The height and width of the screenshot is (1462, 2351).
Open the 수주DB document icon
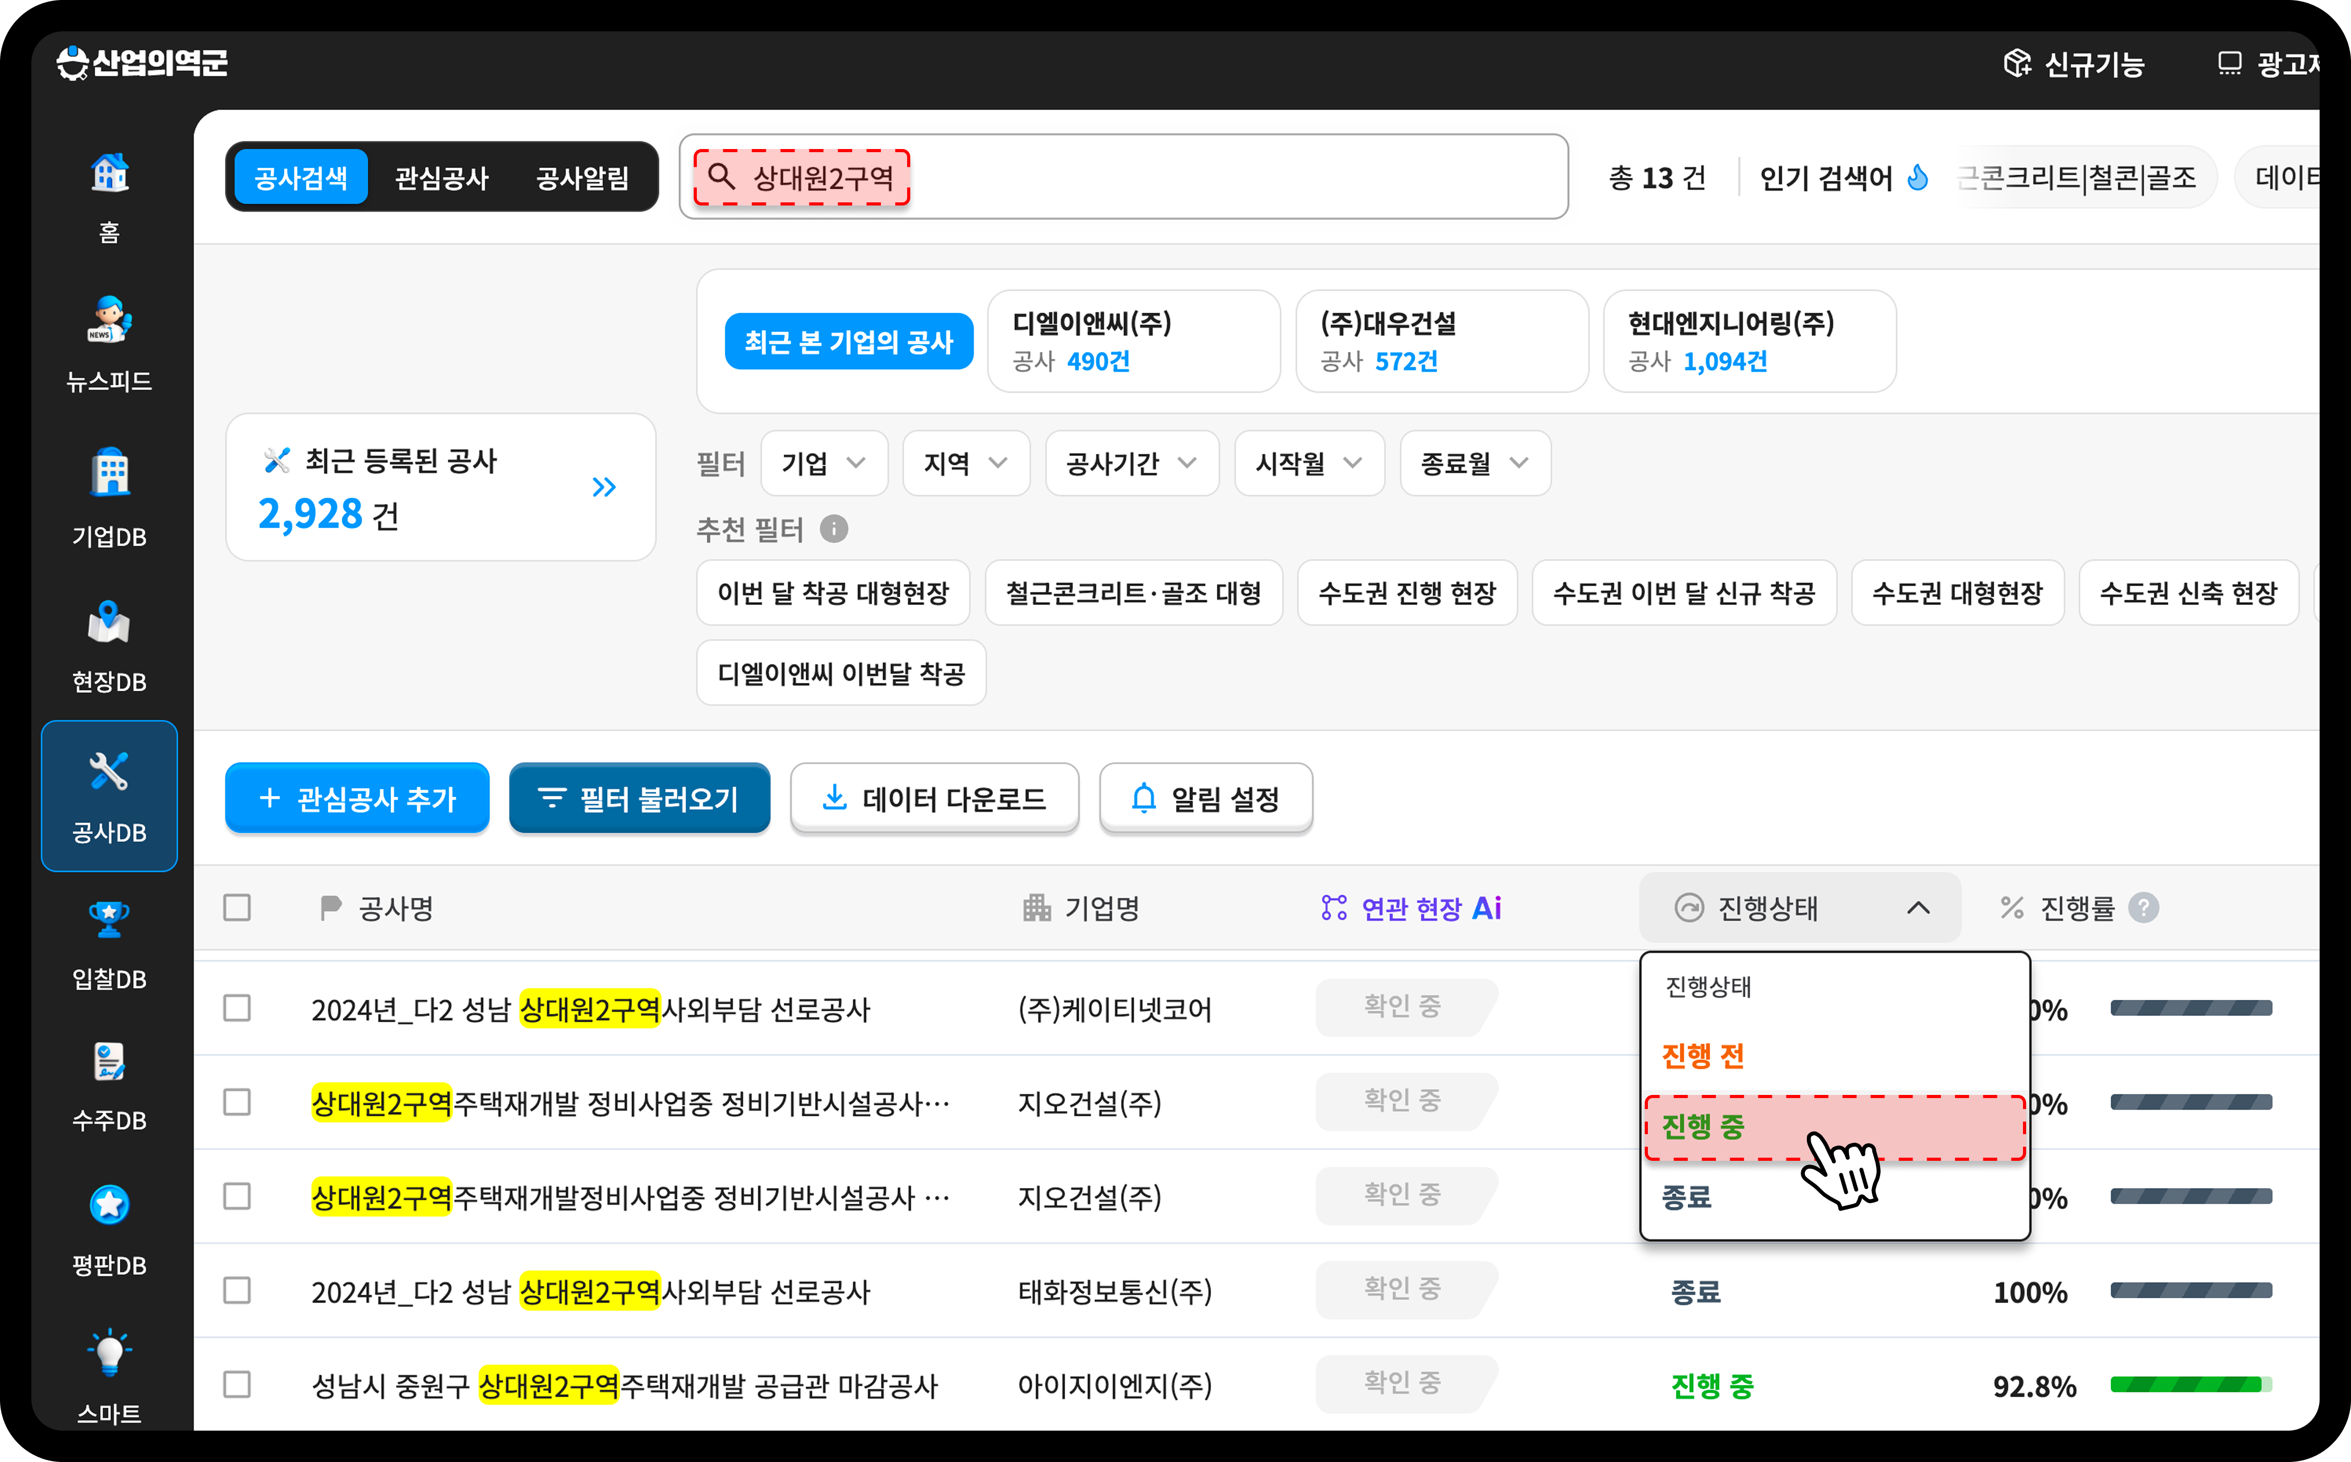109,1061
